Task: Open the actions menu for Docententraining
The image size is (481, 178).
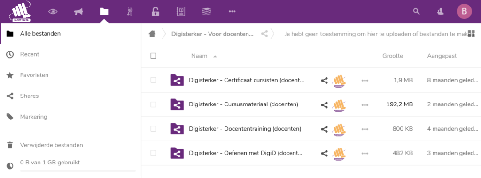Action: point(365,129)
